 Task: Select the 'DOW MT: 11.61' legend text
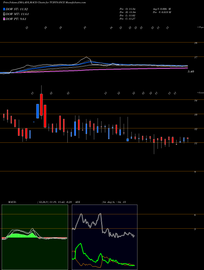pyautogui.click(x=17, y=14)
